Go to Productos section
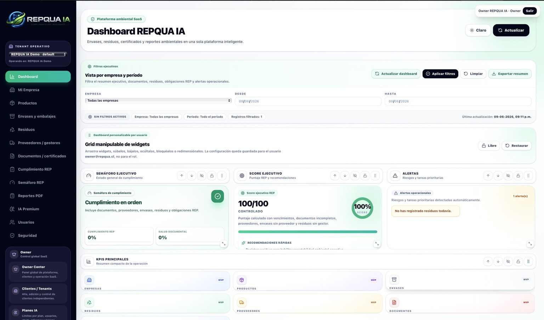Viewport: 544px width, 320px height. pyautogui.click(x=38, y=103)
